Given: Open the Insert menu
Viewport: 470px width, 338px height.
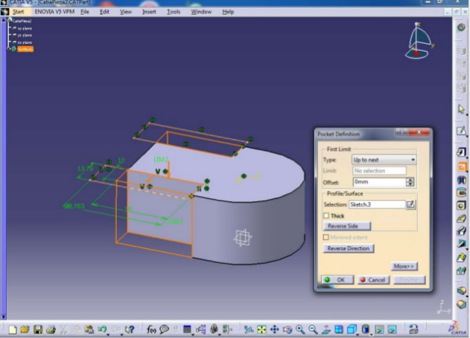Looking at the screenshot, I should pos(149,12).
